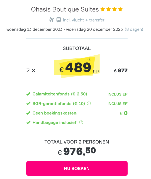Click the airplane flight icon
Screen dimensions: 151x179
pyautogui.click(x=52, y=20)
